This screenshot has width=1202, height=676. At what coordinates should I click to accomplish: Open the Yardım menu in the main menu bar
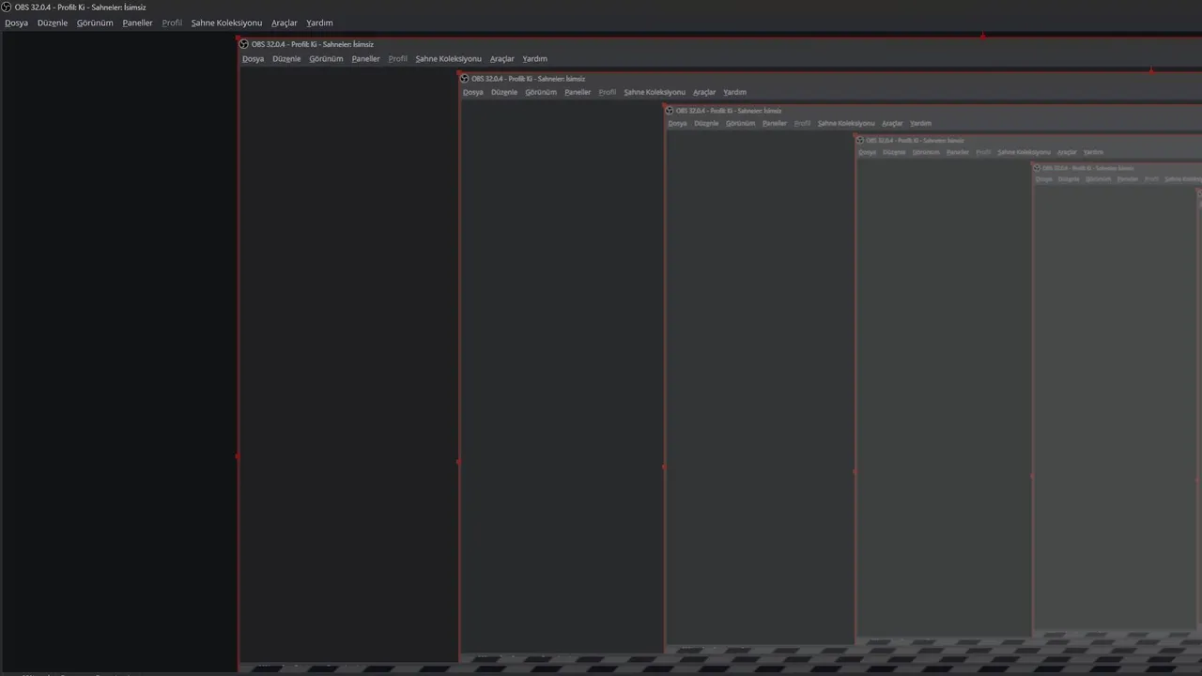(319, 23)
